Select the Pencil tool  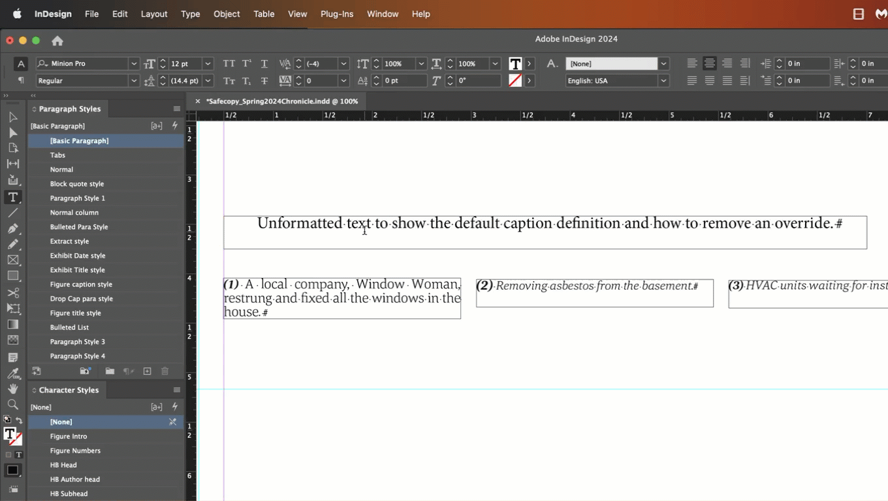coord(12,244)
